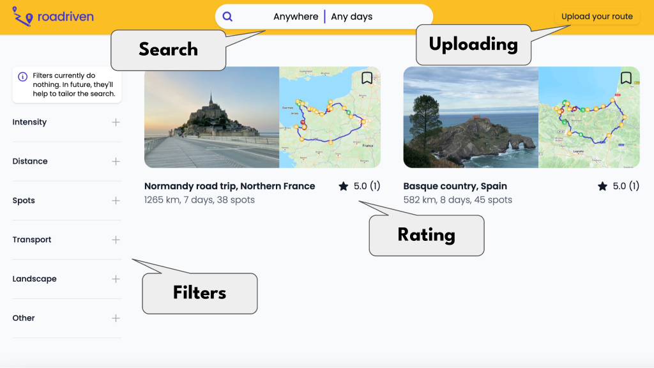
Task: Open the Any days duration selector
Action: click(352, 17)
